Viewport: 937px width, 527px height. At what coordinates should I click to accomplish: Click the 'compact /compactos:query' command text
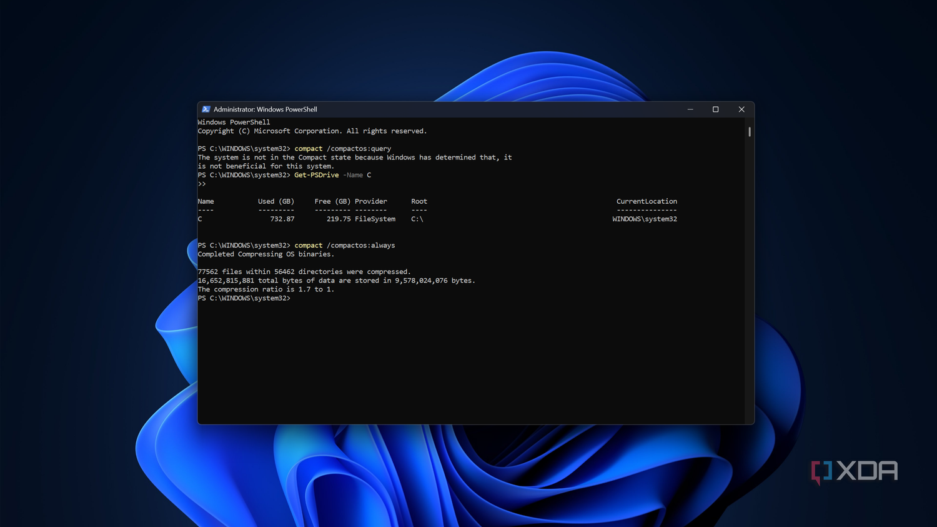(343, 149)
